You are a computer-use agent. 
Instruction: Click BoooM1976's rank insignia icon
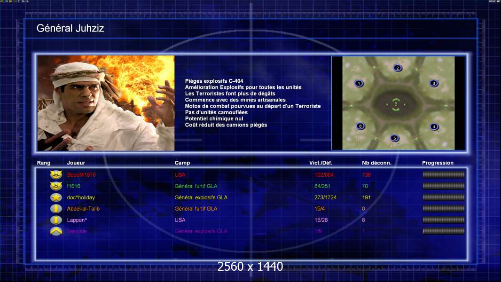click(x=56, y=175)
